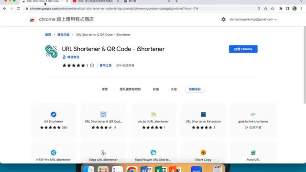306x172 pixels.
Task: Click the Puny URL icon
Action: click(253, 153)
